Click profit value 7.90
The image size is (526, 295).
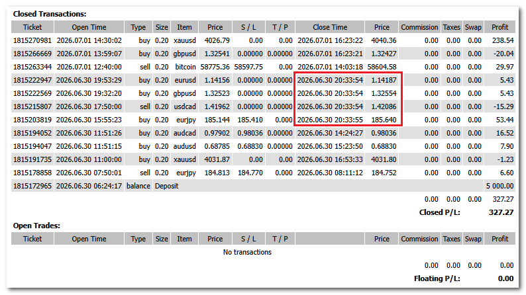(x=507, y=146)
